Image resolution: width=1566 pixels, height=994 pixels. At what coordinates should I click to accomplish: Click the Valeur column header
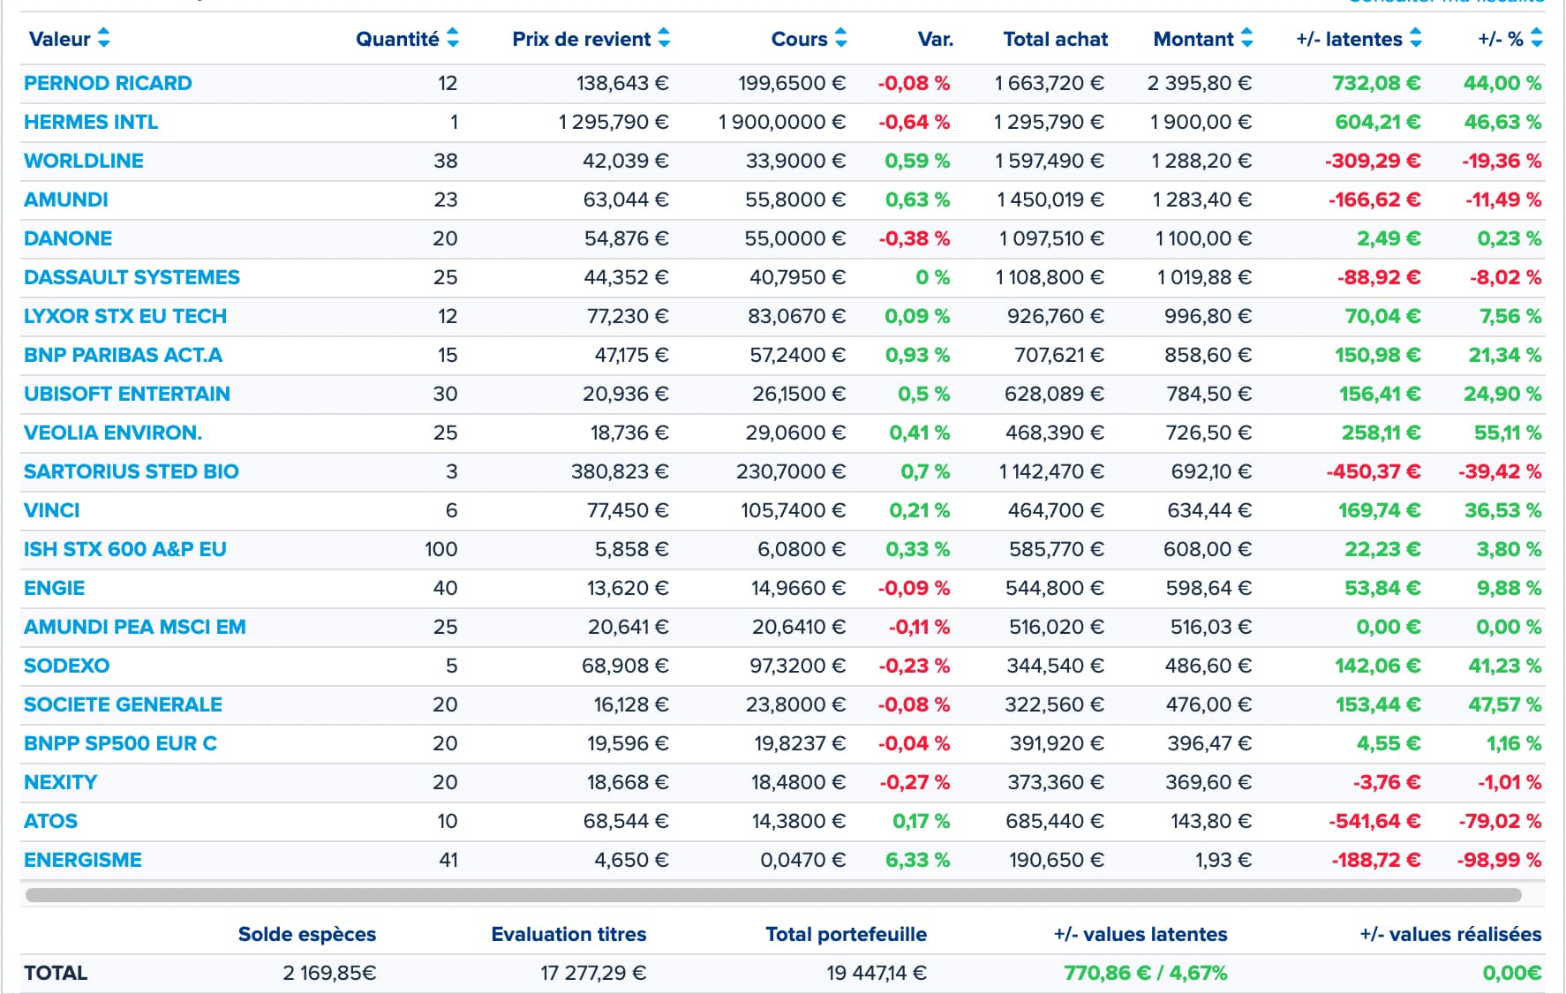tap(60, 39)
